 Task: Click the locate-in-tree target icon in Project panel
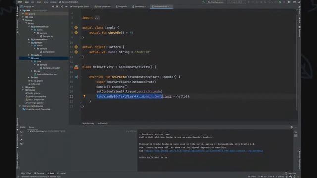click(53, 6)
